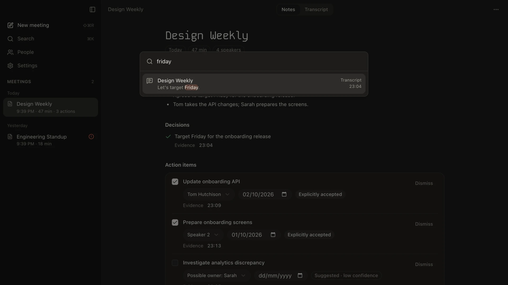
Task: Click the 'Suggested · low confidence' badge
Action: (346, 275)
